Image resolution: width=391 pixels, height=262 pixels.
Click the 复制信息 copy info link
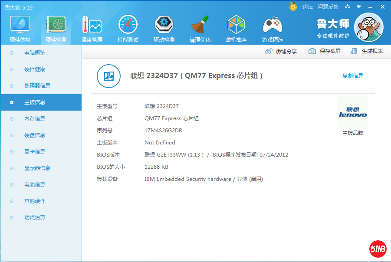click(x=353, y=76)
